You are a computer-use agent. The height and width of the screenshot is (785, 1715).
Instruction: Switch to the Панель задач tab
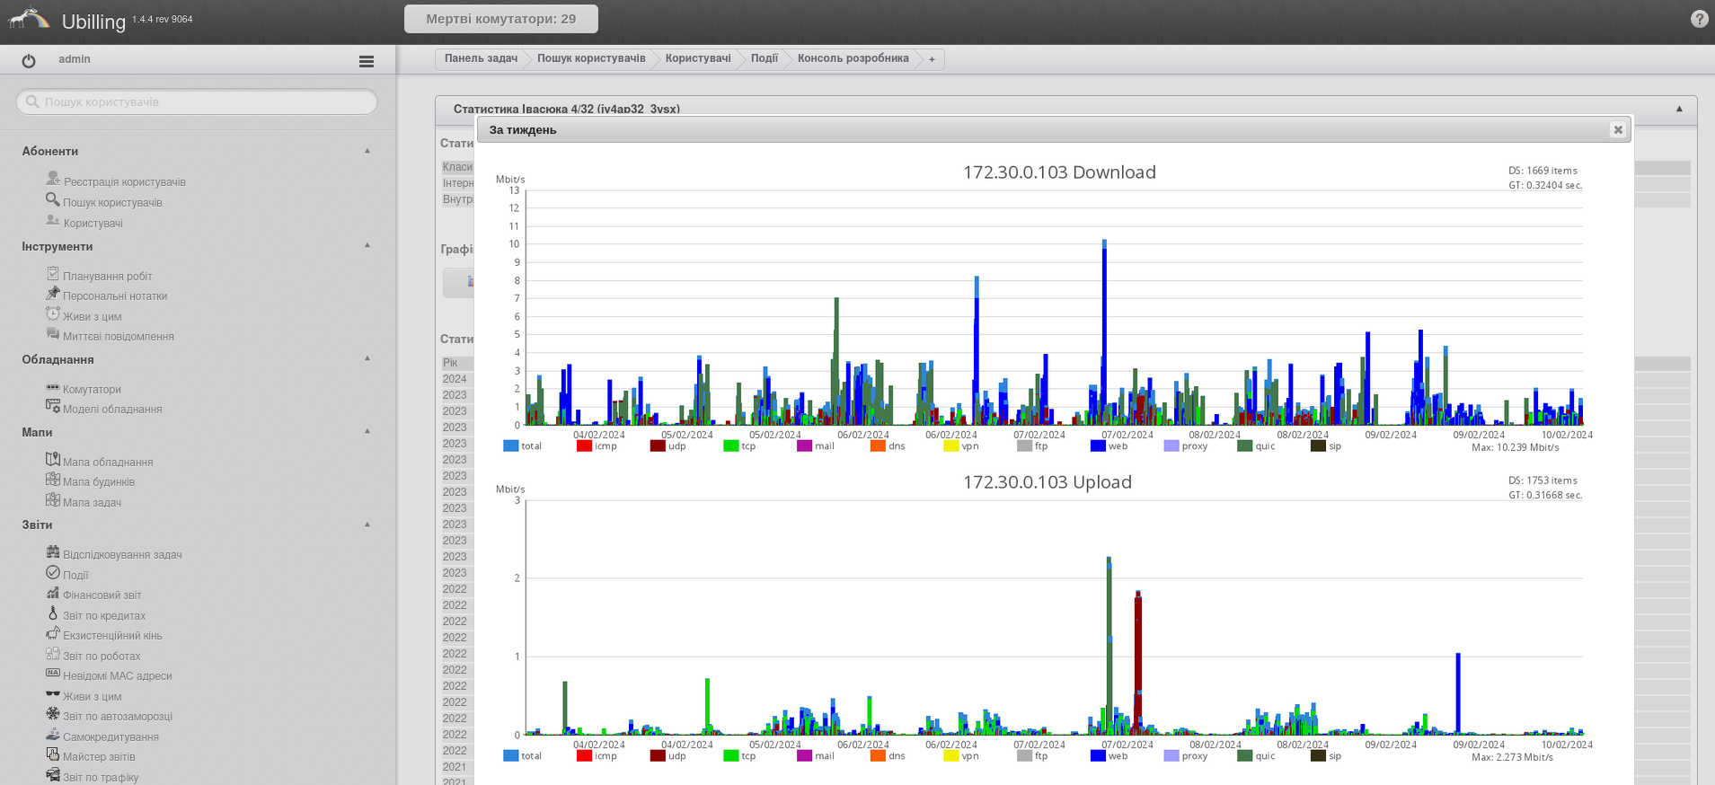[481, 58]
